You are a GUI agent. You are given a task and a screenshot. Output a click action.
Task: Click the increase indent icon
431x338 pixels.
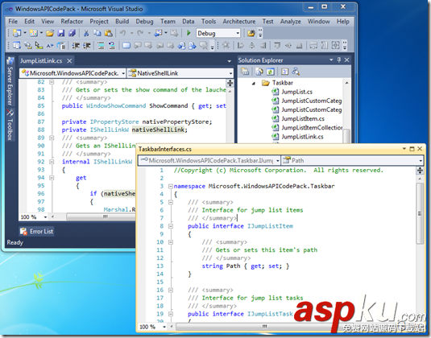click(87, 45)
